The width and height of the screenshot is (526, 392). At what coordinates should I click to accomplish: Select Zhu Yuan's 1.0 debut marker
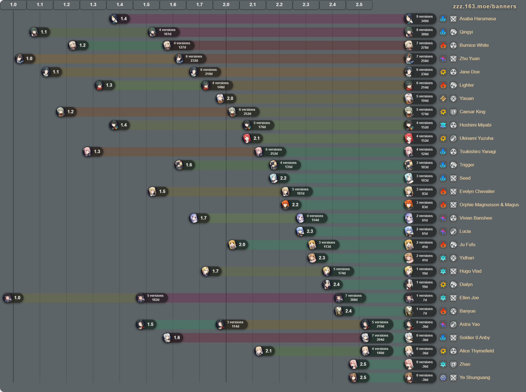click(25, 59)
